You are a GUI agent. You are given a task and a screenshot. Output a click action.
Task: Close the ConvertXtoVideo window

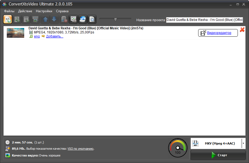pos(244,4)
